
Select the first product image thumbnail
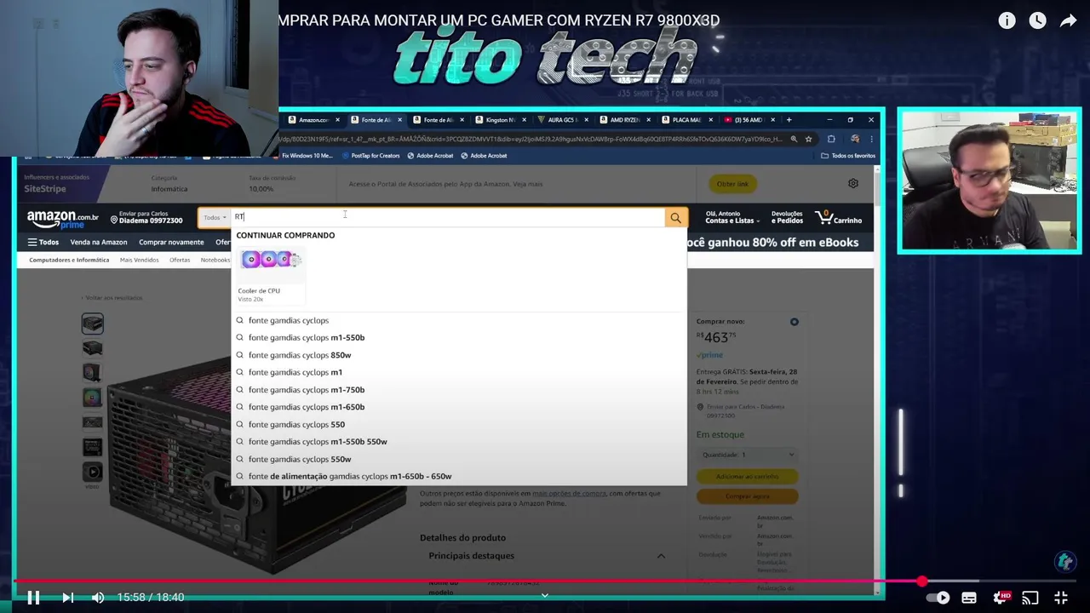point(92,324)
